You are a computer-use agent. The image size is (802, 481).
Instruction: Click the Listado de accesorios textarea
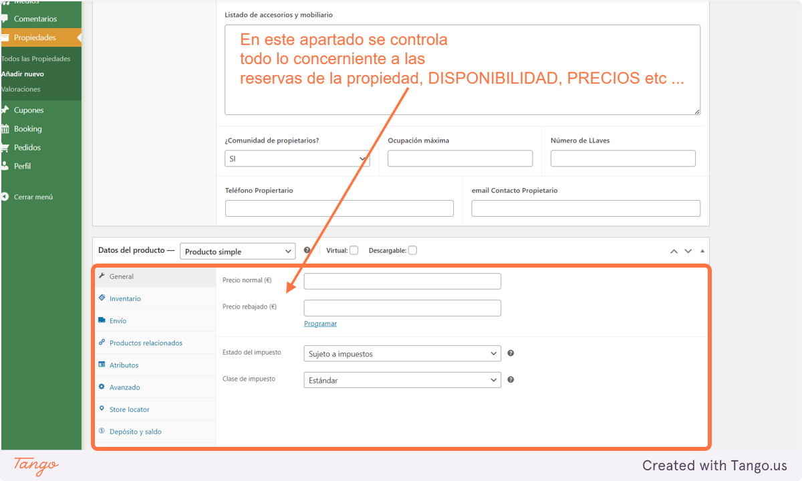click(462, 70)
